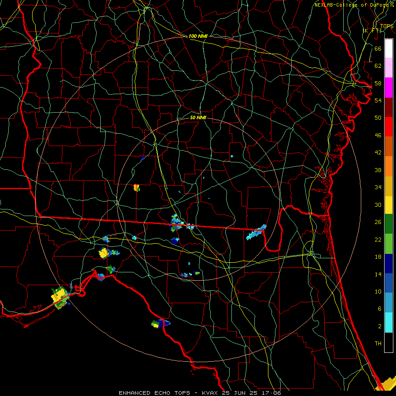Pick the cyan legend swatch near 2
396x396 pixels.
[389, 323]
